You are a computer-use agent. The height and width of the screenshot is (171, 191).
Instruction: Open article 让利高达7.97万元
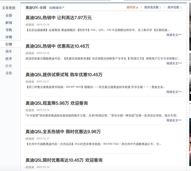pos(58,18)
